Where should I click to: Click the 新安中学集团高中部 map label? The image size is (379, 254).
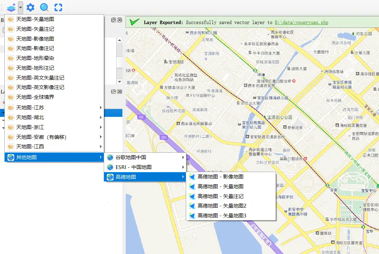click(x=297, y=212)
